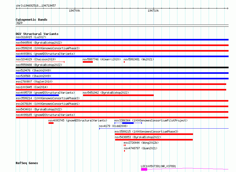
Task: Select the magenta exon block of LOC100507391
Action: coord(144,169)
